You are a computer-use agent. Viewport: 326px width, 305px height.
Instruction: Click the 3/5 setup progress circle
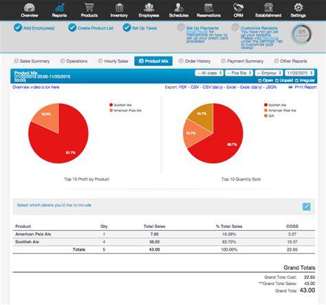tap(301, 34)
